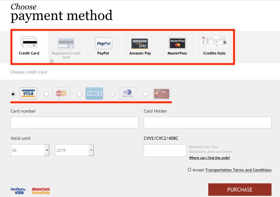280x197 pixels.
Task: Select the red Italo card radio button
Action: pyautogui.click(x=146, y=94)
